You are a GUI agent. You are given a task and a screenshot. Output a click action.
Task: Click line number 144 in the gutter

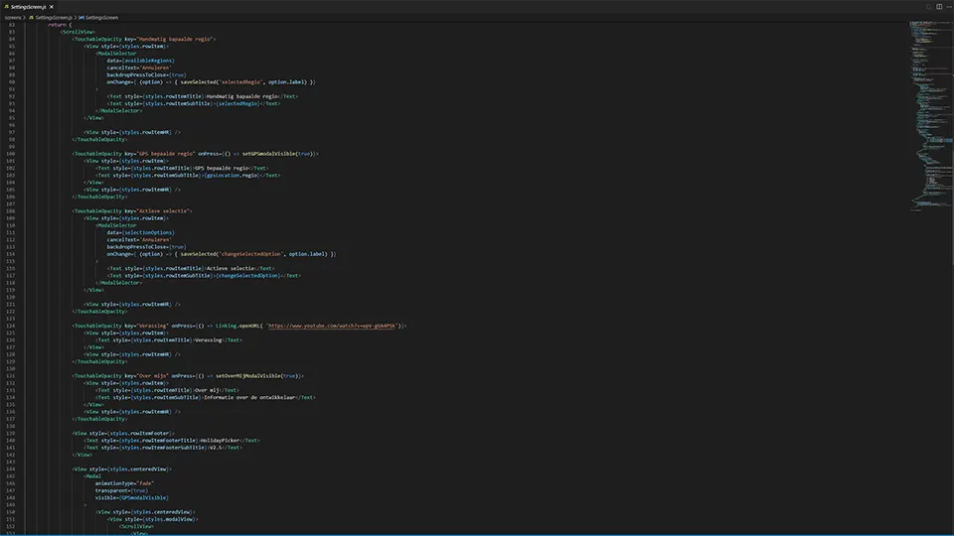click(x=10, y=469)
